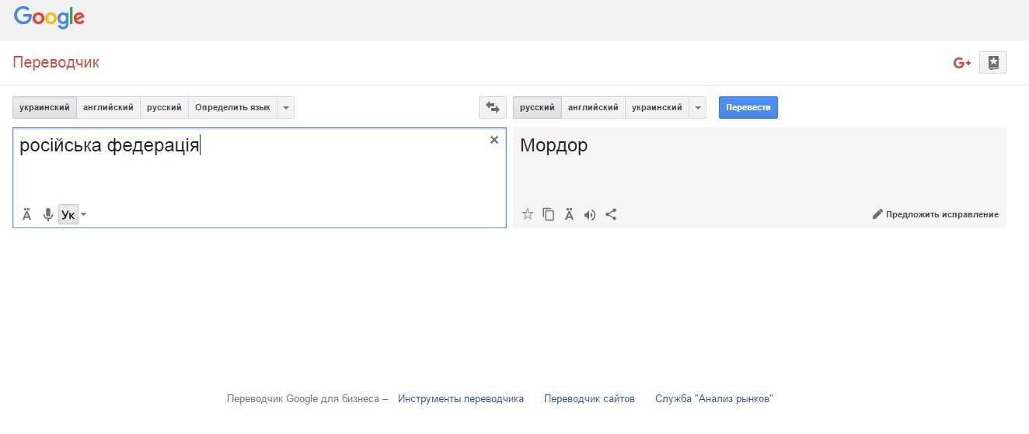Select английский as the source language

[x=108, y=108]
